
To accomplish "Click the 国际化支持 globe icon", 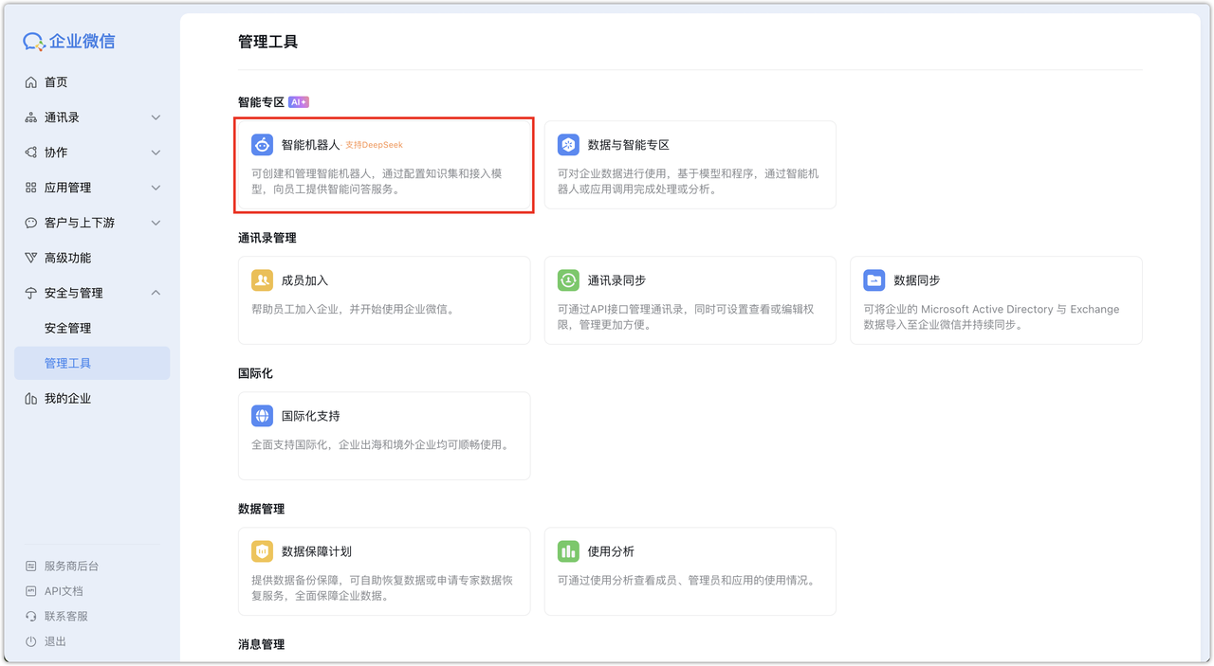I will coord(262,415).
